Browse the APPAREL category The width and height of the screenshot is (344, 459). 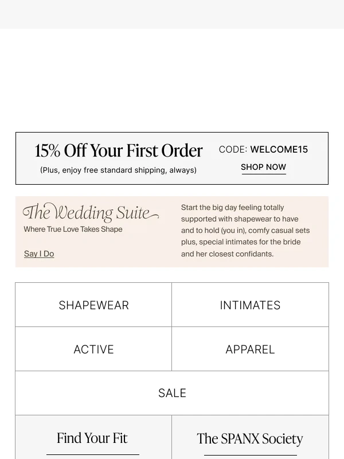coord(251,349)
